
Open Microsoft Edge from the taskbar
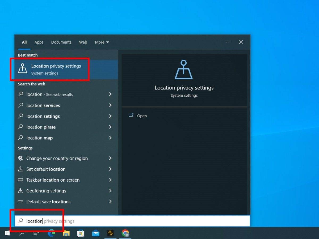pos(51,233)
